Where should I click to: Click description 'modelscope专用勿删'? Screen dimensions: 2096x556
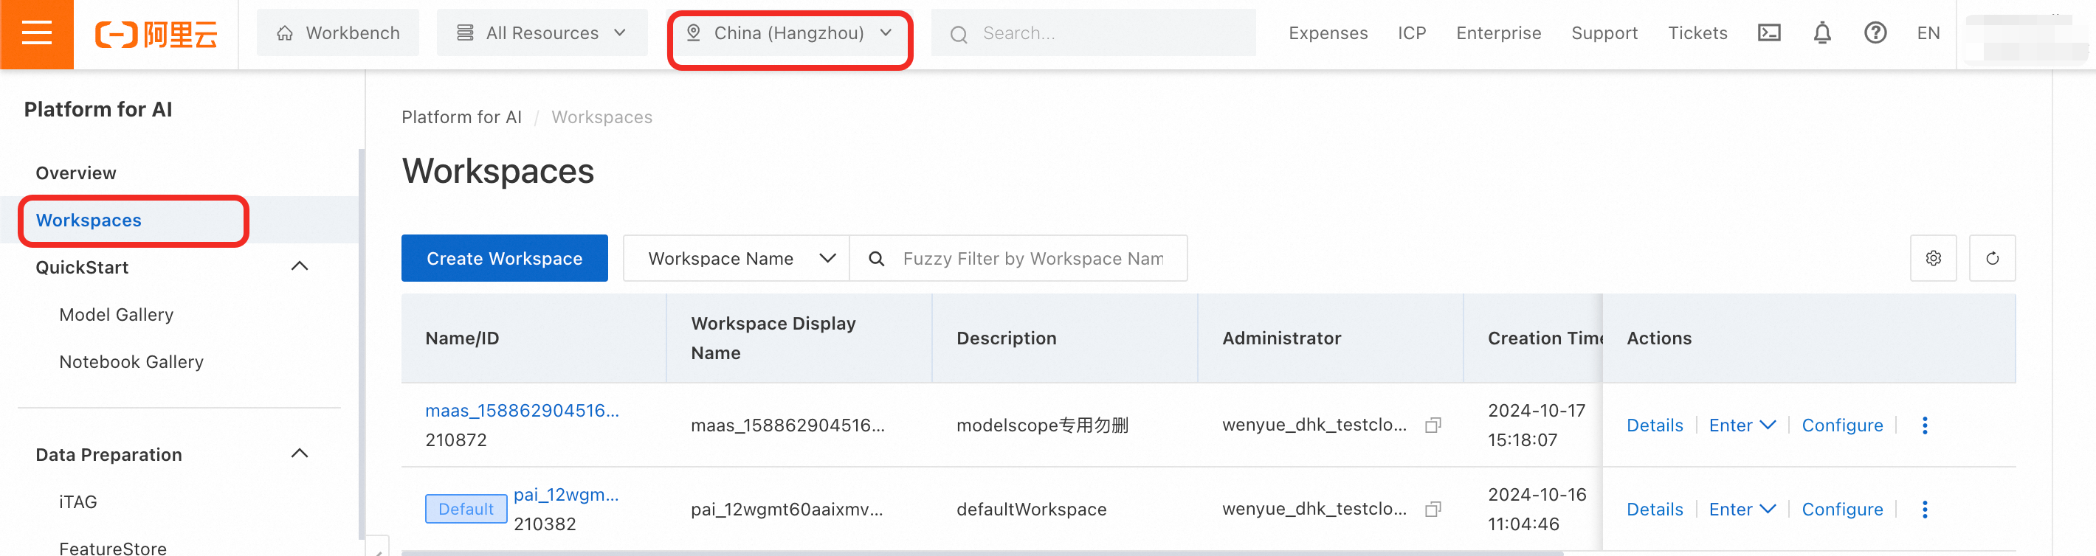pos(1042,425)
